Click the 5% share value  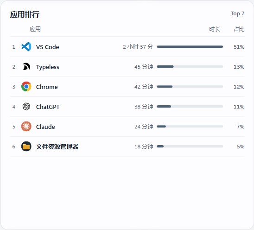click(241, 147)
